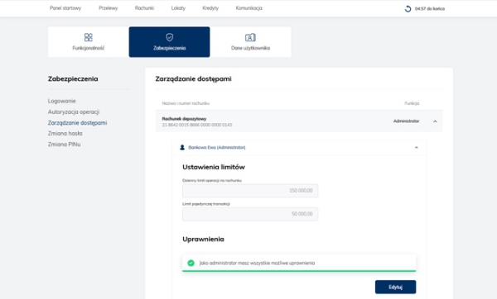
Task: Collapse the Rachunek depozytowy row chevron
Action: tap(435, 121)
